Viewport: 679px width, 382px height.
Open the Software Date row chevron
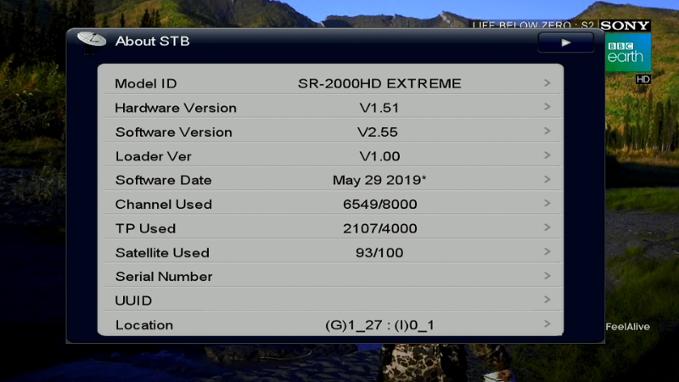click(547, 179)
